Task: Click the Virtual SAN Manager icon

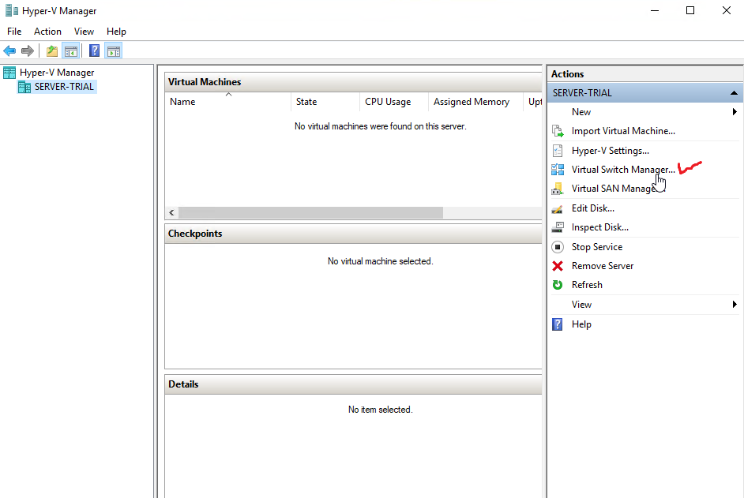Action: tap(558, 189)
